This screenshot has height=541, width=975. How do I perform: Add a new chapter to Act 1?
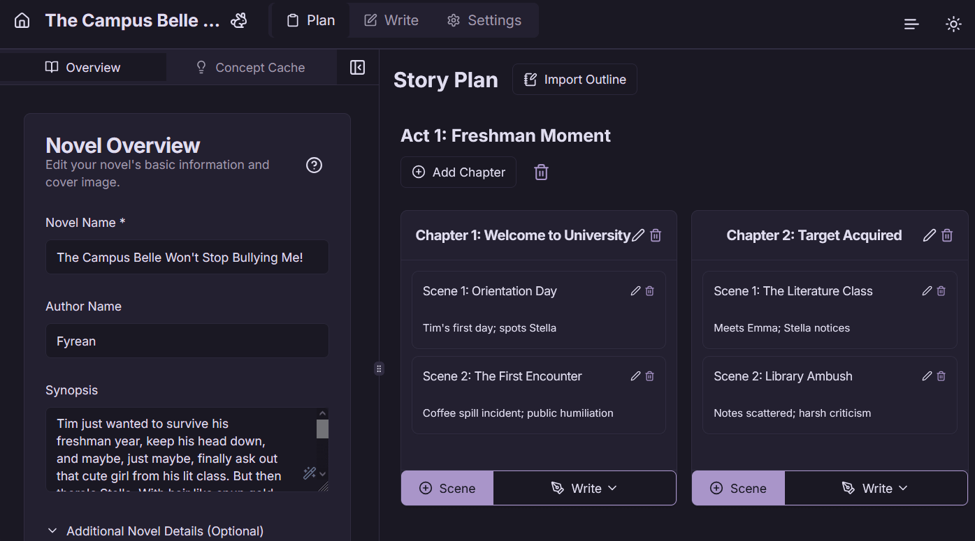tap(458, 172)
